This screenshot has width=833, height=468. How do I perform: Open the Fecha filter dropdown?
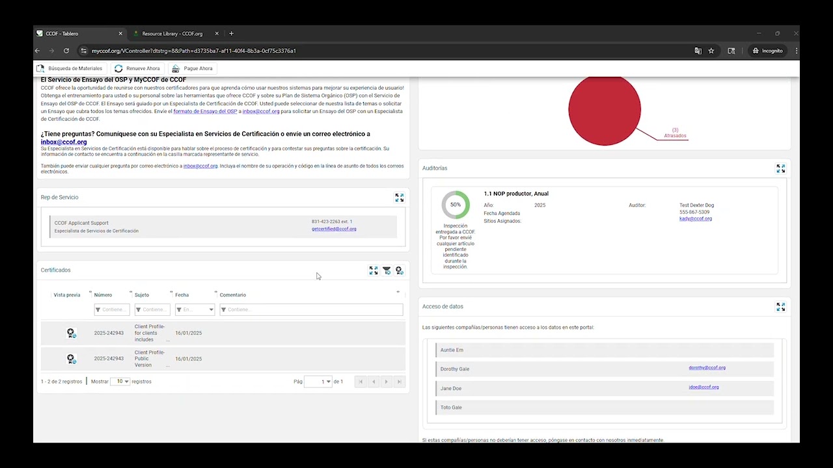pos(211,310)
